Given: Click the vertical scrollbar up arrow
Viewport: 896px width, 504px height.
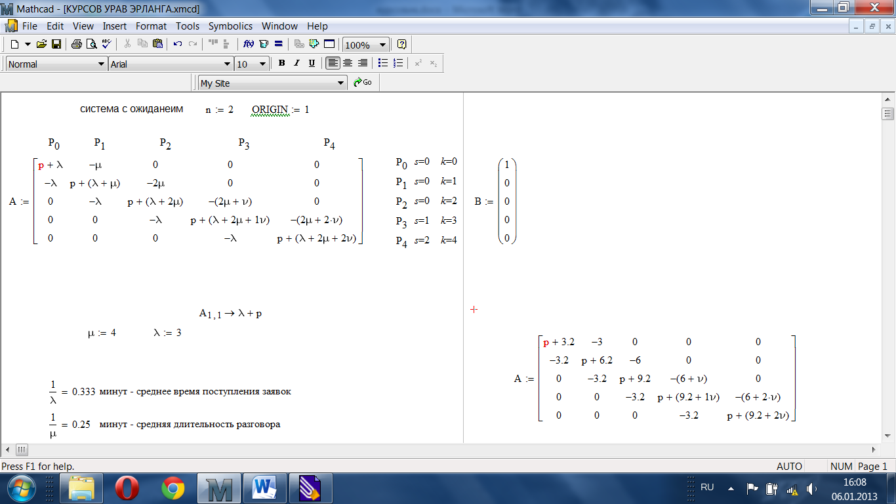Looking at the screenshot, I should [888, 99].
